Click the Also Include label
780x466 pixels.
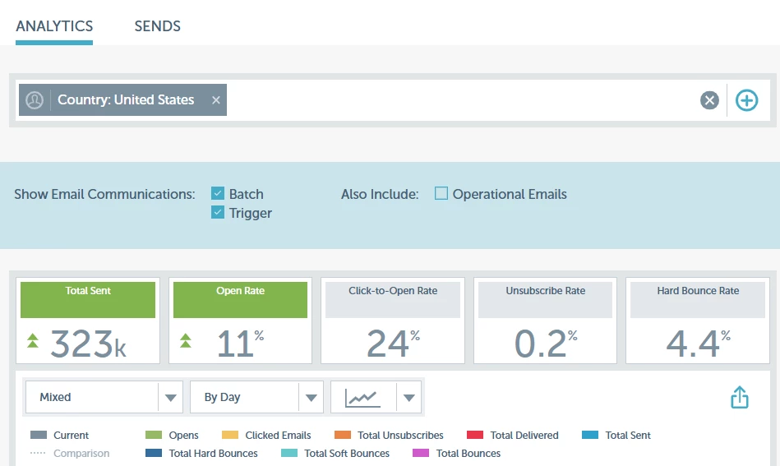pyautogui.click(x=380, y=194)
